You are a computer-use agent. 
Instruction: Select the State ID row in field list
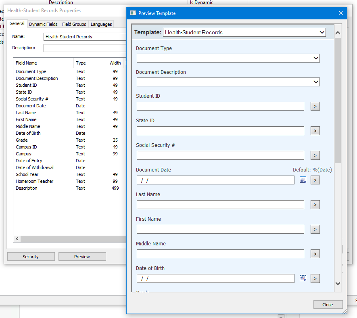click(69, 92)
